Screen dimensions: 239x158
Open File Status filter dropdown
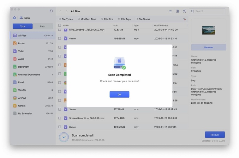click(x=143, y=19)
